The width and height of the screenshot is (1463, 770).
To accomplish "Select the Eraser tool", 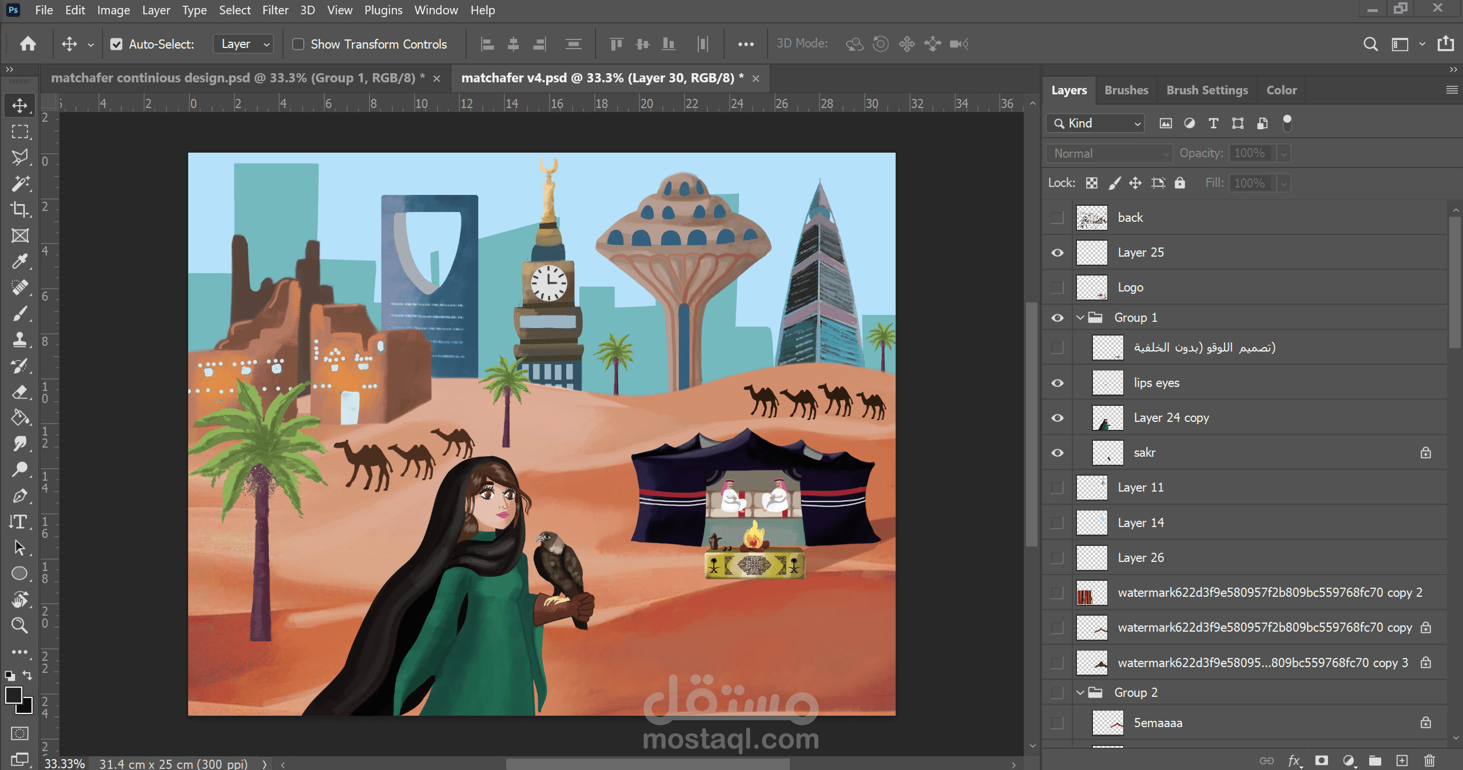I will 19,392.
